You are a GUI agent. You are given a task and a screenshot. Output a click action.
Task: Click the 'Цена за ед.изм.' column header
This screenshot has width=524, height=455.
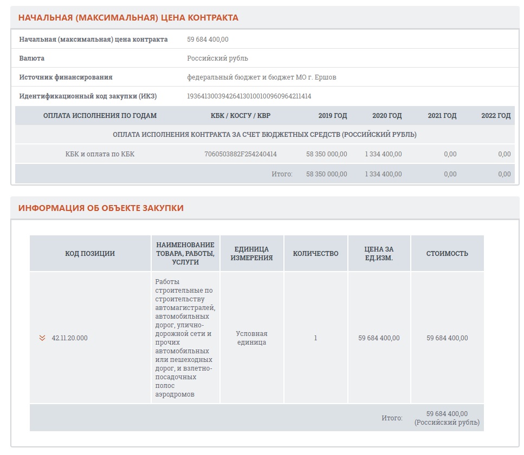[x=379, y=253]
